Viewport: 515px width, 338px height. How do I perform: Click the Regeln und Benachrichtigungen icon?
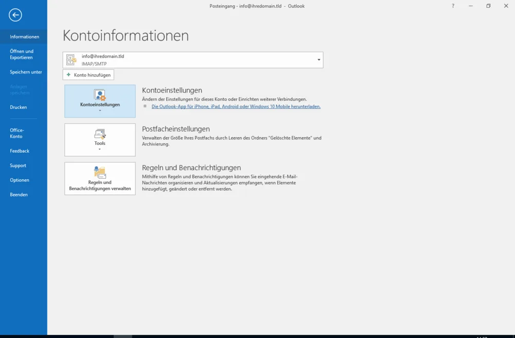[x=100, y=173]
